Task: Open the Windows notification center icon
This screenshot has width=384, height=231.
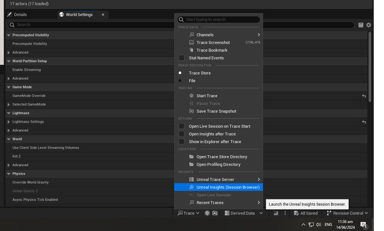Action: pos(364,225)
